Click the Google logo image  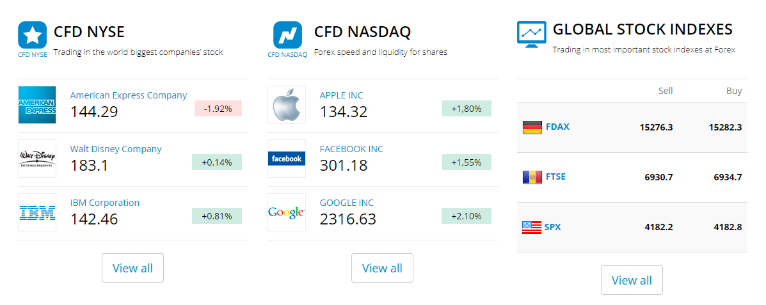pos(287,212)
